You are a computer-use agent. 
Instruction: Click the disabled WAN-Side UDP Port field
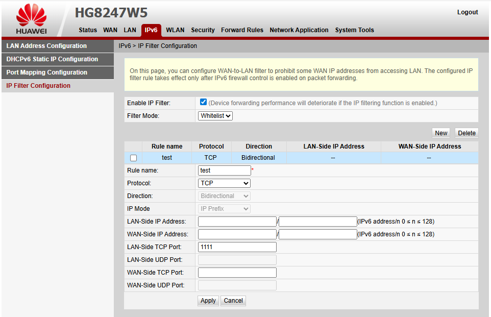[237, 285]
